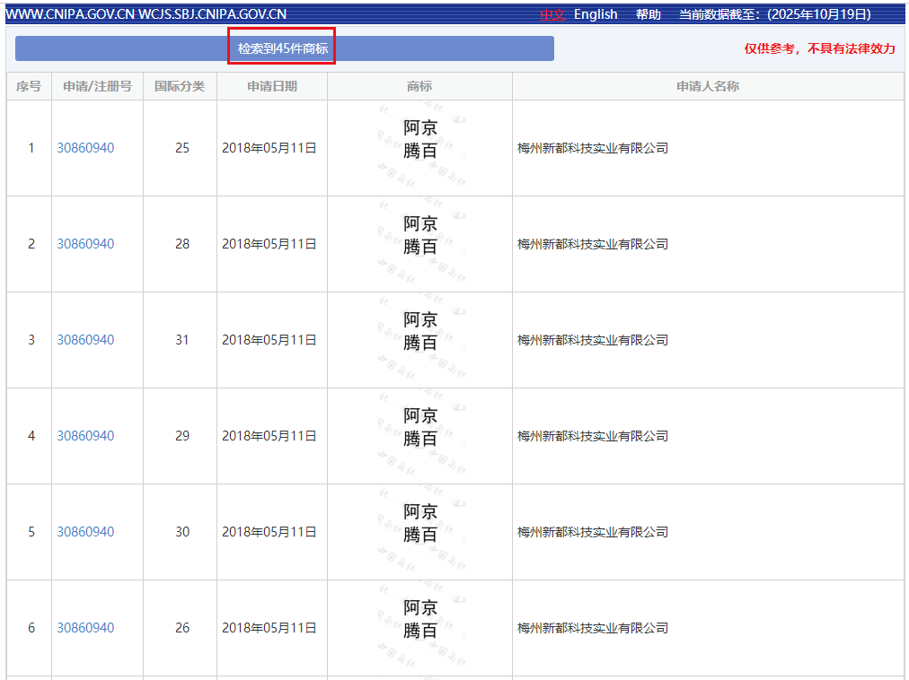909x680 pixels.
Task: Click applicant 梅州新都科技实业有限公司 in row 2
Action: 593,244
